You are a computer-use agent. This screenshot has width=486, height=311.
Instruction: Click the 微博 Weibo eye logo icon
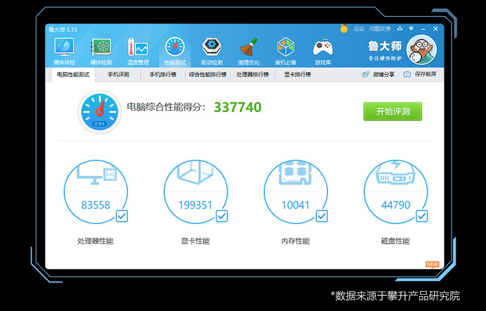click(x=365, y=75)
